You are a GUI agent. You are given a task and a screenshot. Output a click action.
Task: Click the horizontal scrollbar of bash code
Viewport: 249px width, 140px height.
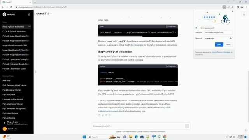pos(120,36)
